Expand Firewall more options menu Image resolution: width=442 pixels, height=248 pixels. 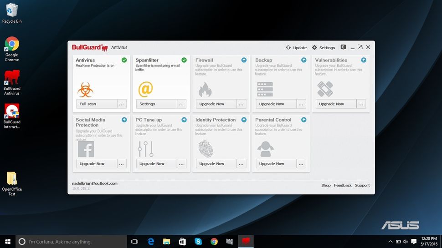(x=242, y=104)
